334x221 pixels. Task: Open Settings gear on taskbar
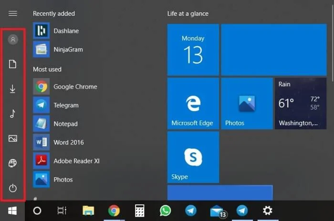click(267, 211)
